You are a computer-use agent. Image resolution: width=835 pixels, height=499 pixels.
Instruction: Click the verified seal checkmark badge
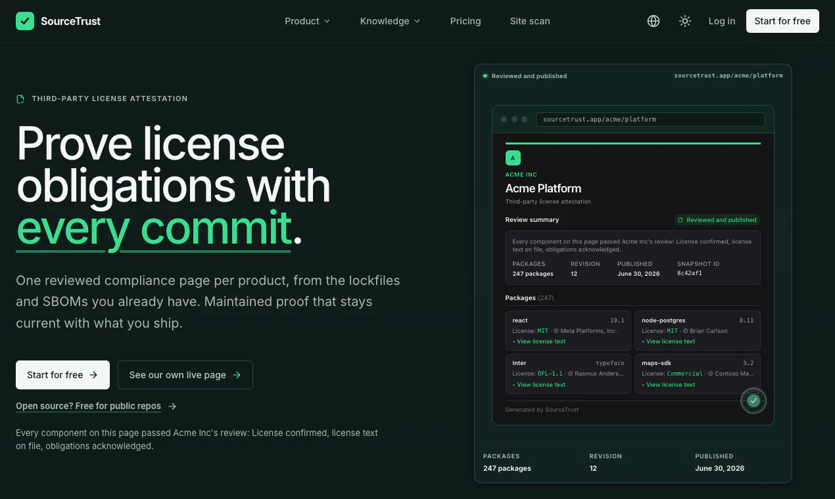(753, 401)
